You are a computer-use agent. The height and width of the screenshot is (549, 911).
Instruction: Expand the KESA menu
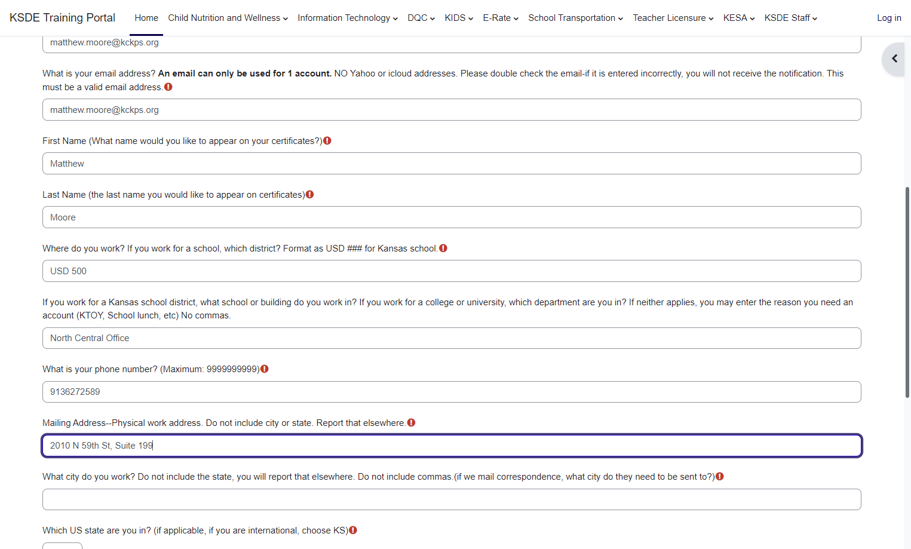(739, 18)
